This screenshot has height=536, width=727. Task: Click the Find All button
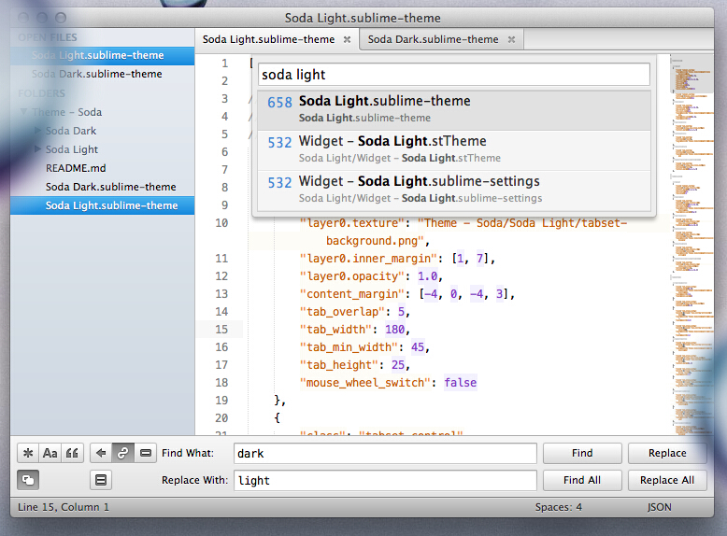(582, 480)
